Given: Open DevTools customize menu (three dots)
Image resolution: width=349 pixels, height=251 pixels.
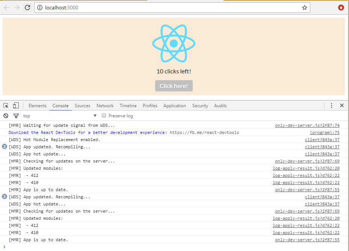Looking at the screenshot, I should coord(331,105).
